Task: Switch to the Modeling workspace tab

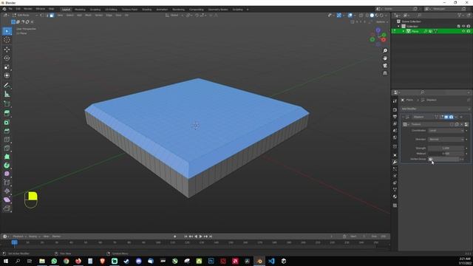Action: (80, 10)
